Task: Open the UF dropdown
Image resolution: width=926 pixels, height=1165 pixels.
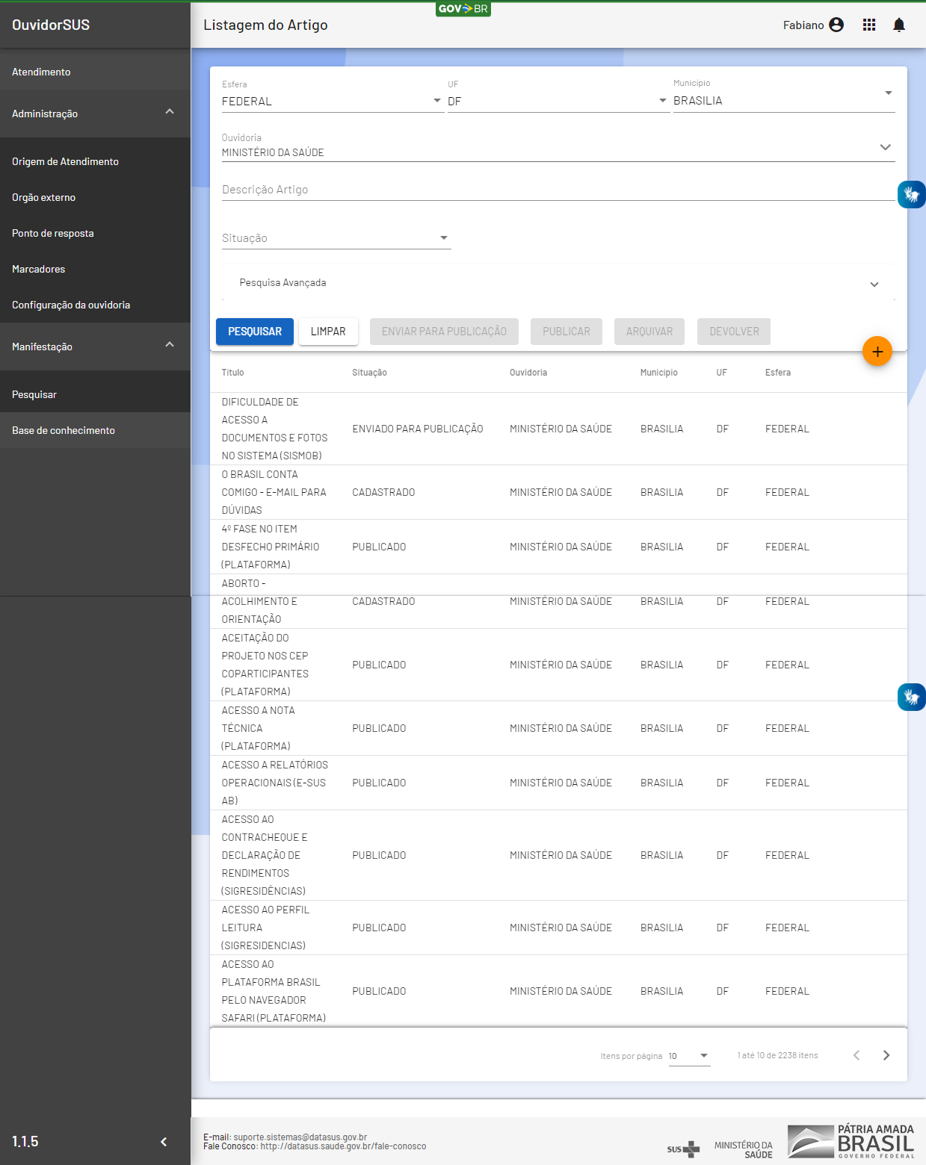Action: point(557,101)
